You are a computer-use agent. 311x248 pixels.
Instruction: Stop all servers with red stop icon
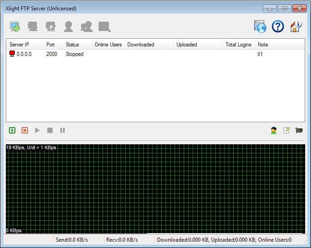tap(25, 130)
